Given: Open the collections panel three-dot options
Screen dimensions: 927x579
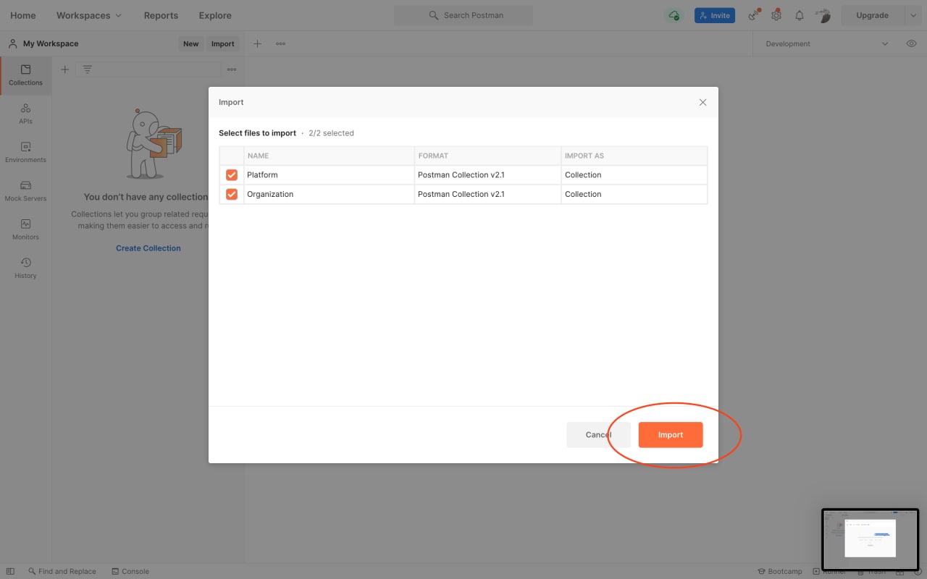Looking at the screenshot, I should tap(232, 69).
